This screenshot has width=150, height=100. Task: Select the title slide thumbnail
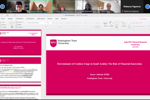[x=20, y=42]
